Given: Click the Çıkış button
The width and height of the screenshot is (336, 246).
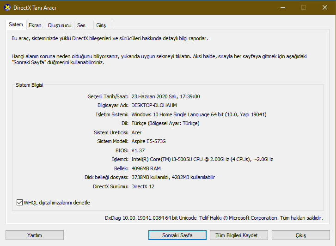Looking at the screenshot, I should [x=300, y=235].
